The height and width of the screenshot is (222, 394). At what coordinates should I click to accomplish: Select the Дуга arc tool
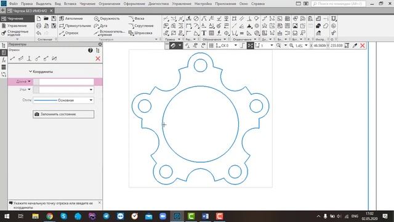100,26
